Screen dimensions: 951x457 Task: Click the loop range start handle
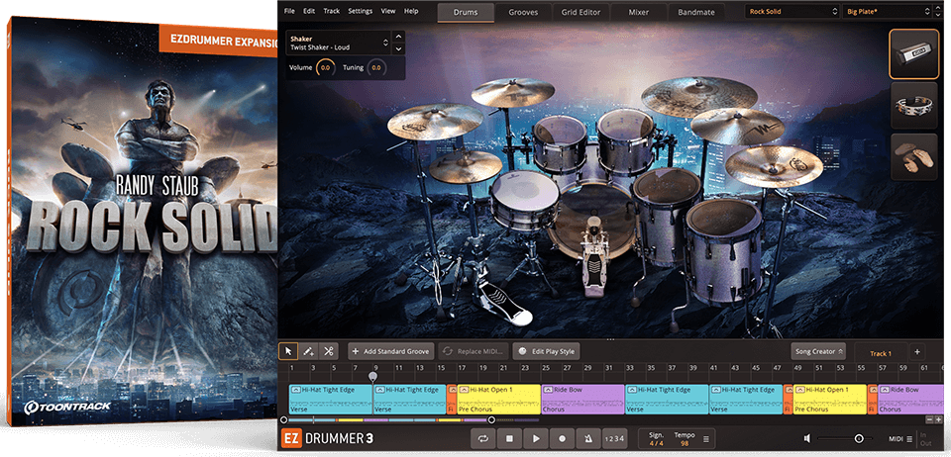(x=284, y=419)
